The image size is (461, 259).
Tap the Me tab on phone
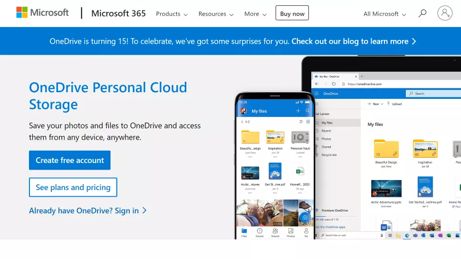306,232
